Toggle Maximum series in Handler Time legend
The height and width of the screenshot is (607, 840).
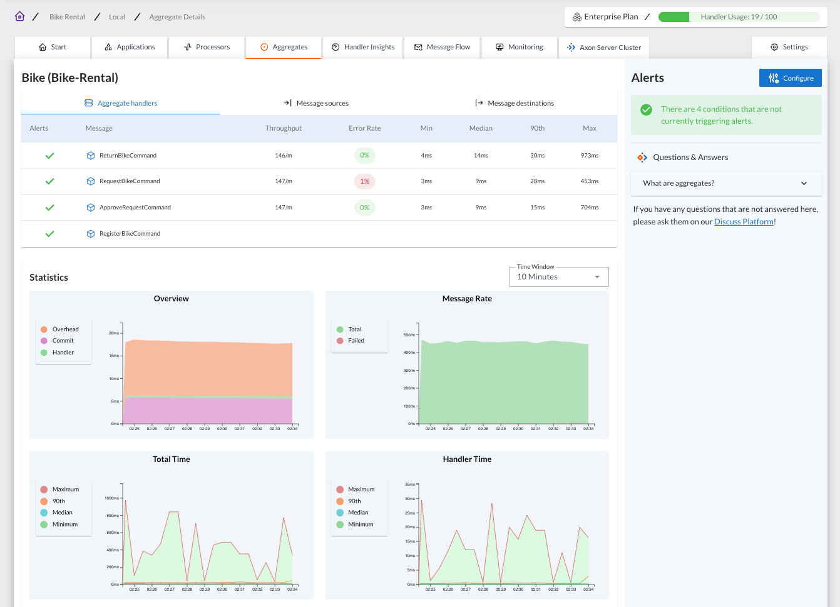point(356,489)
